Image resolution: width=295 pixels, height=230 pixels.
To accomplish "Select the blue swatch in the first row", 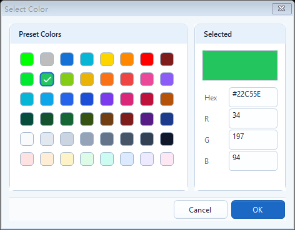I will click(x=67, y=59).
